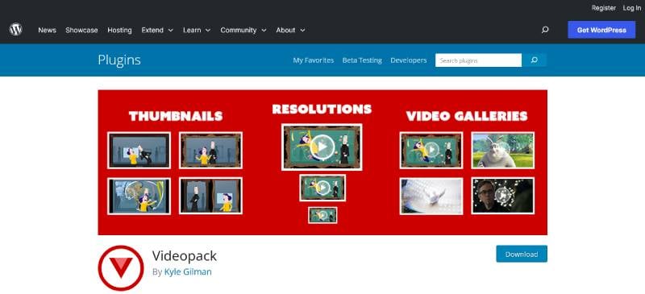Click the red Videopack plugin logo
This screenshot has height=294, width=645.
point(121,268)
